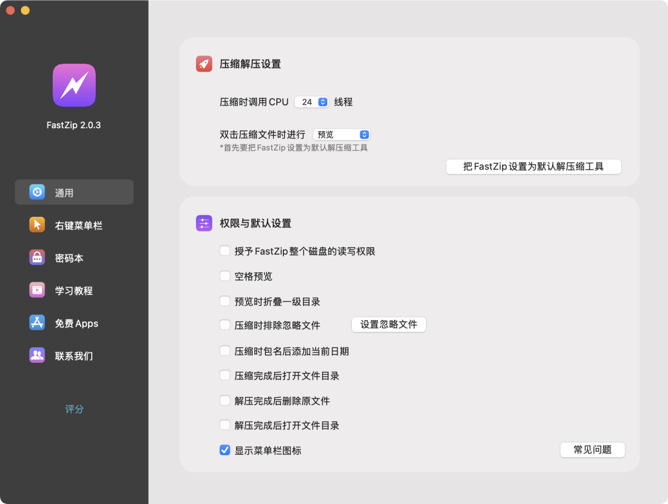Viewport: 668px width, 504px height.
Task: Click 把 FastZip 设置为默认解压缩工具 button
Action: [x=533, y=166]
